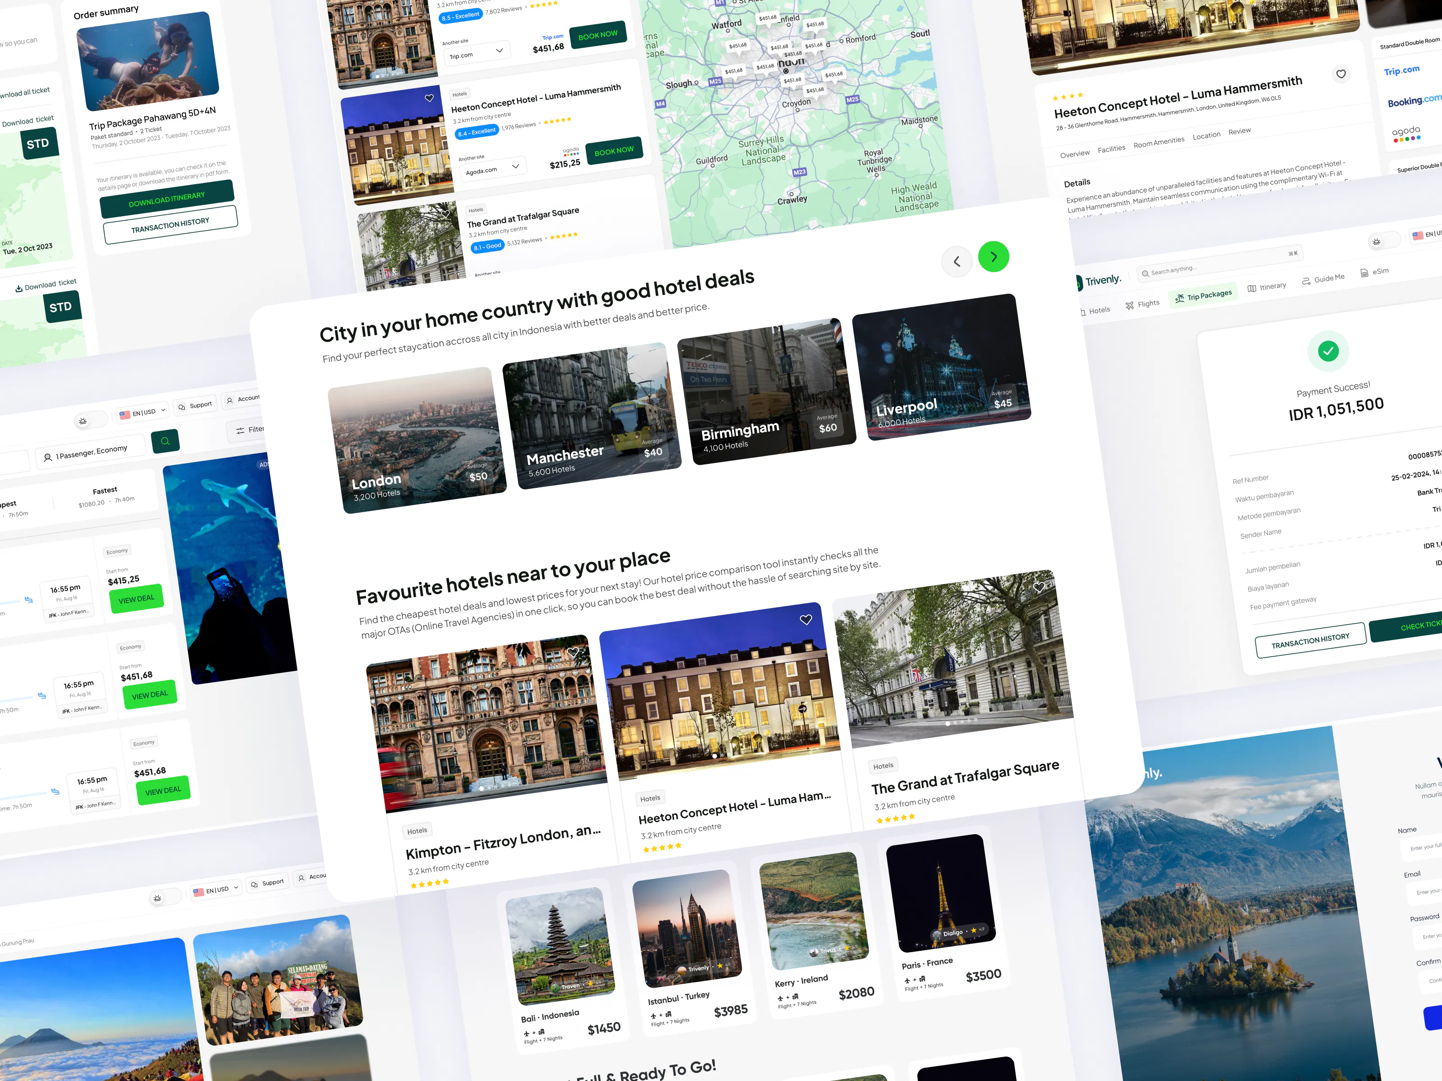Click the 'IDR 1,051,500' payment amount
The image size is (1442, 1081).
click(x=1337, y=409)
